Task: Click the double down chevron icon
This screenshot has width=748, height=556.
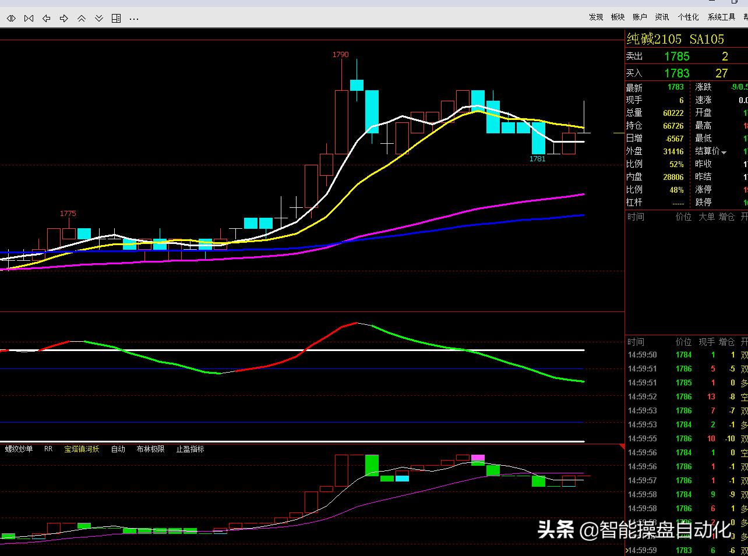Action: [x=99, y=19]
